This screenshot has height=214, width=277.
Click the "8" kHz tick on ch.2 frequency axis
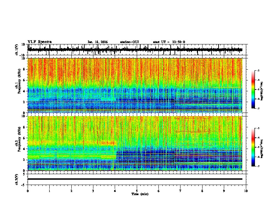pyautogui.click(x=24, y=127)
